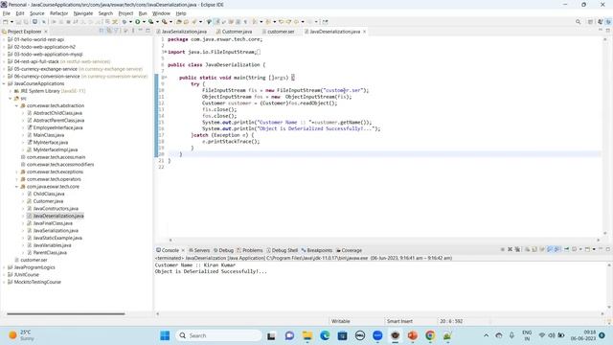Collapse com.eswar.tech.abstraction package

[16, 105]
